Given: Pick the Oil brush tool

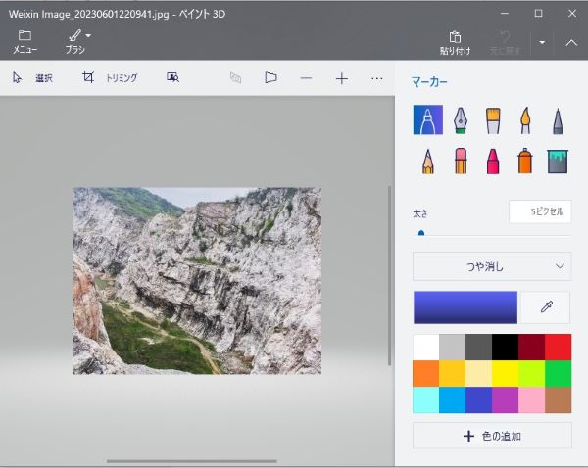Looking at the screenshot, I should (x=493, y=119).
